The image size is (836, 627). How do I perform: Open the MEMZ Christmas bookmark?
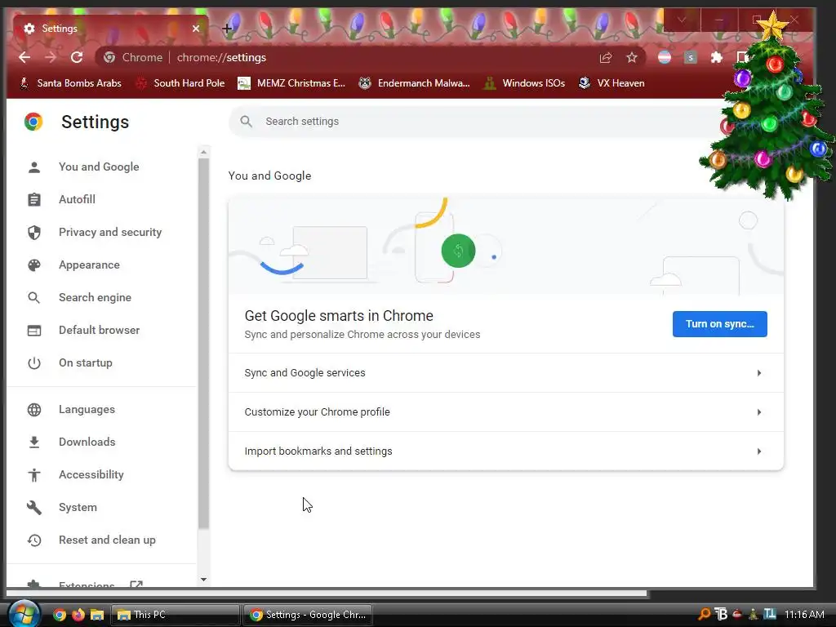[x=291, y=83]
